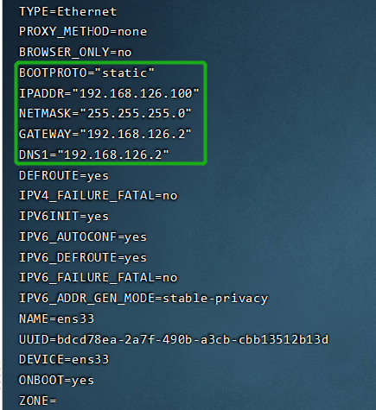Click the BROWSER_ONLY=no line
This screenshot has height=410, width=376.
click(x=75, y=52)
